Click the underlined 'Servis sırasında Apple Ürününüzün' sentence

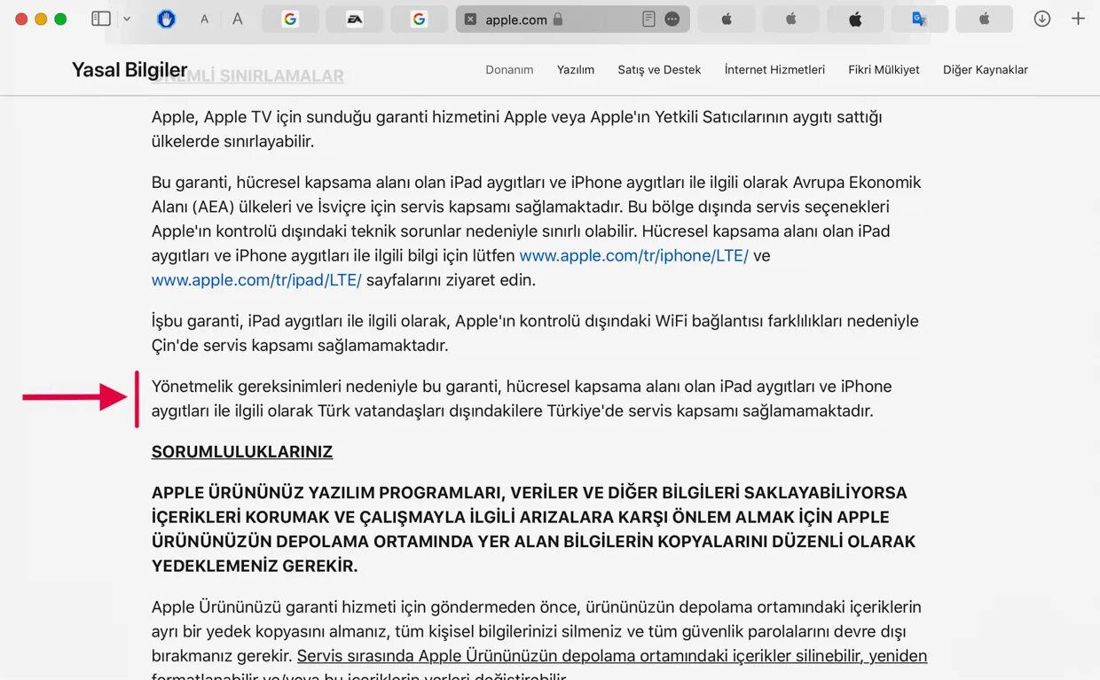coord(612,656)
